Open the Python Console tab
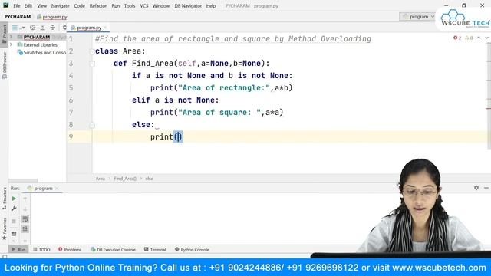This screenshot has width=491, height=276. (x=192, y=249)
